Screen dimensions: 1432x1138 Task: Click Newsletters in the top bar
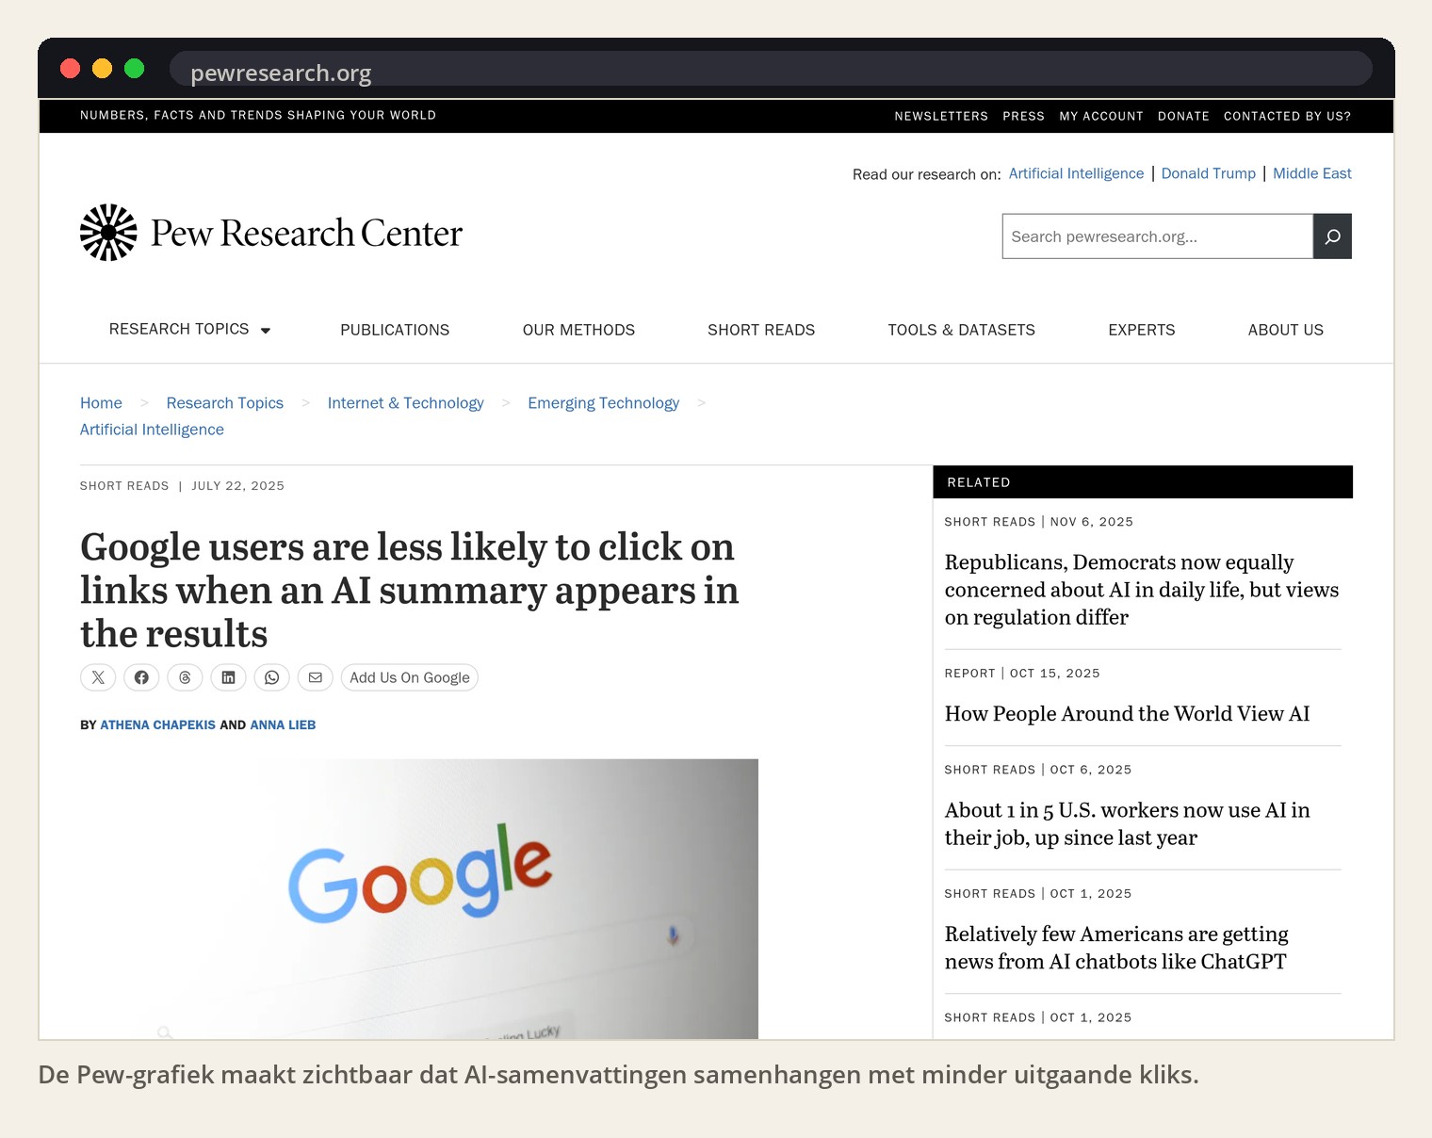(941, 116)
